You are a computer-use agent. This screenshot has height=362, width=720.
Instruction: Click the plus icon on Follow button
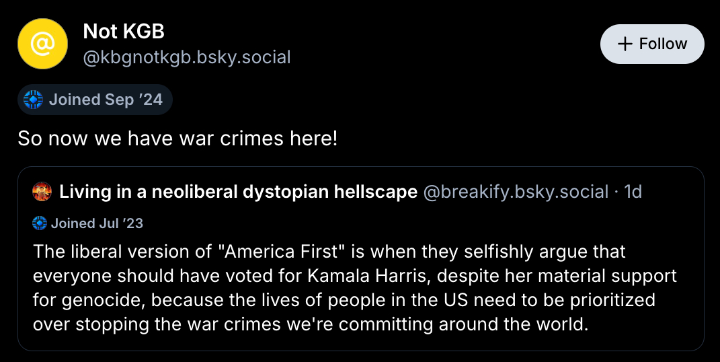(625, 44)
